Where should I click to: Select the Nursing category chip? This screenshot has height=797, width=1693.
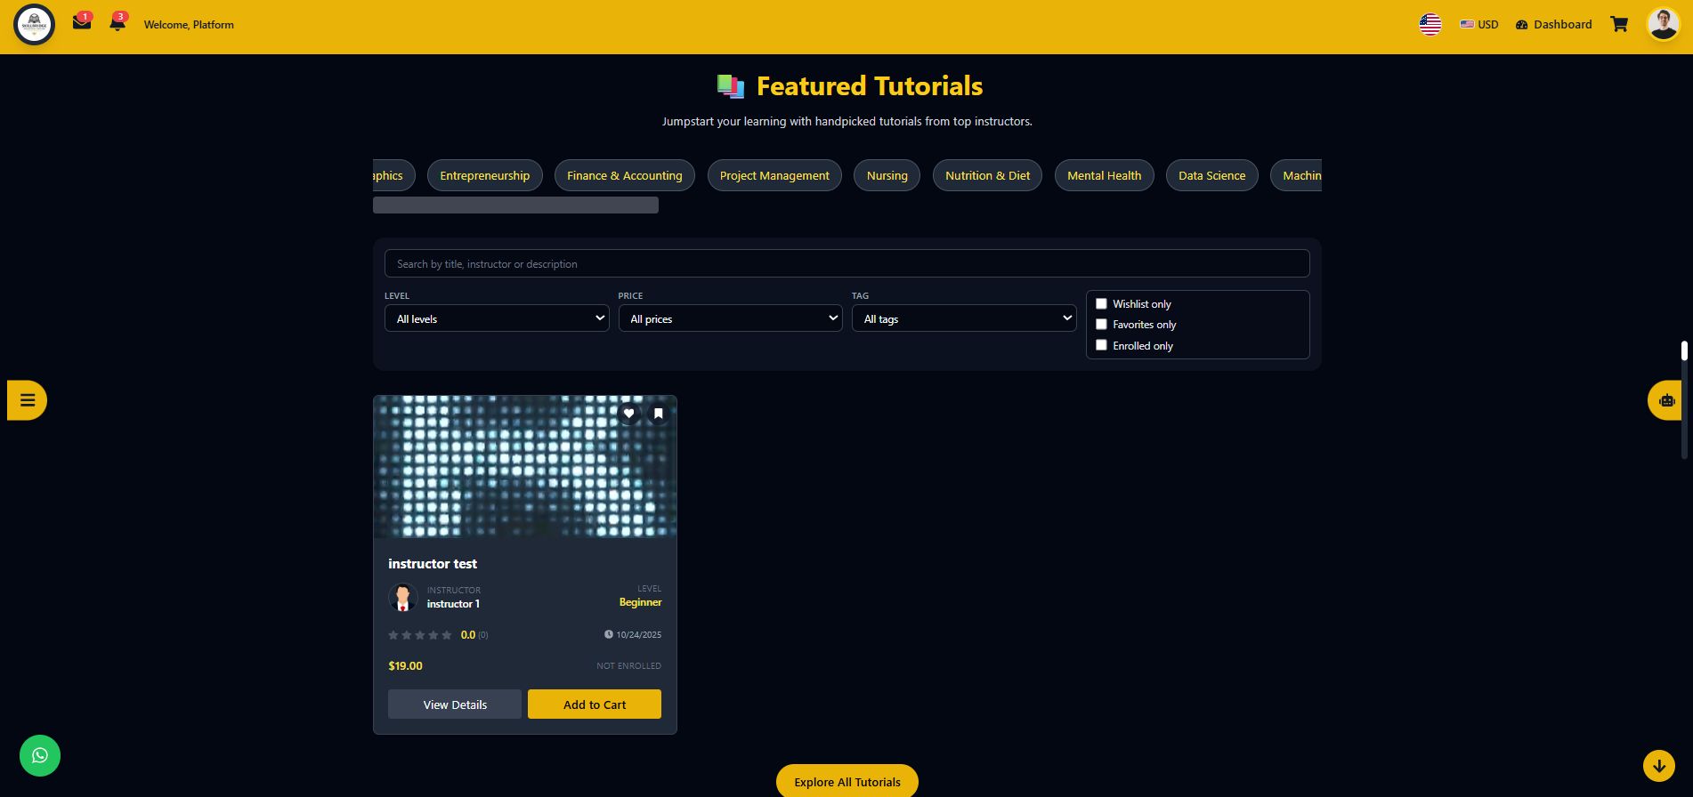[887, 175]
